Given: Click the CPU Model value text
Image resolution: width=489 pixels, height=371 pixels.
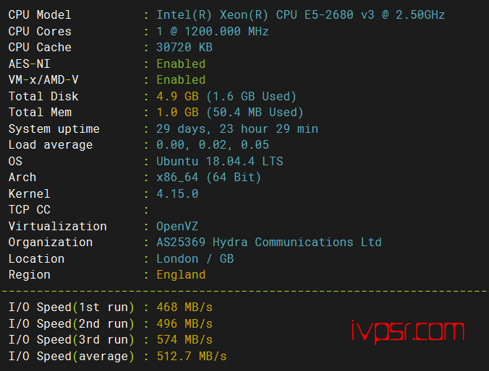Looking at the screenshot, I should click(300, 15).
